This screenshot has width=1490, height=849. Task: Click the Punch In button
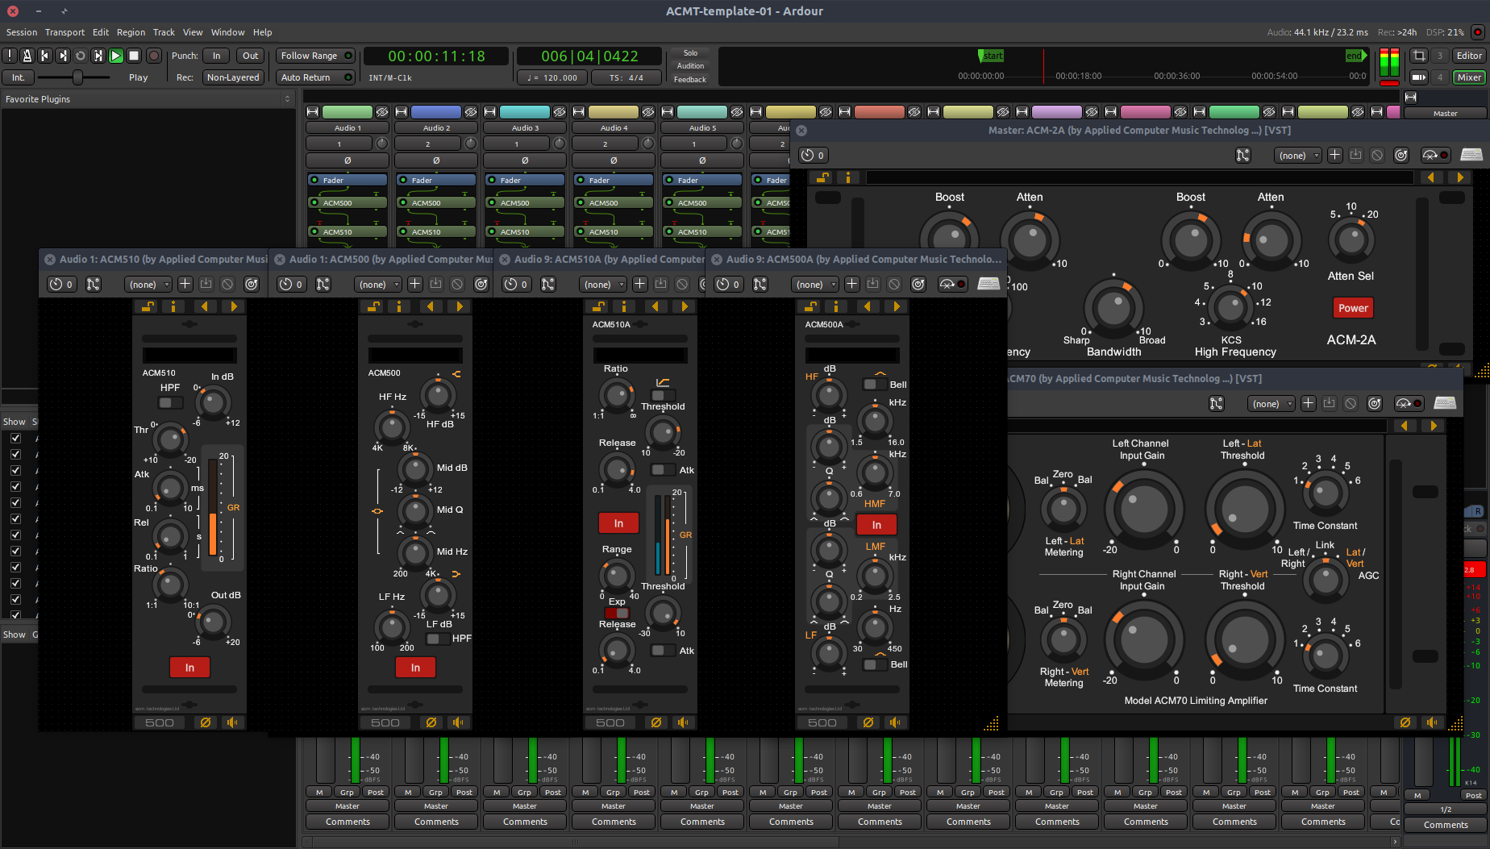click(x=216, y=56)
